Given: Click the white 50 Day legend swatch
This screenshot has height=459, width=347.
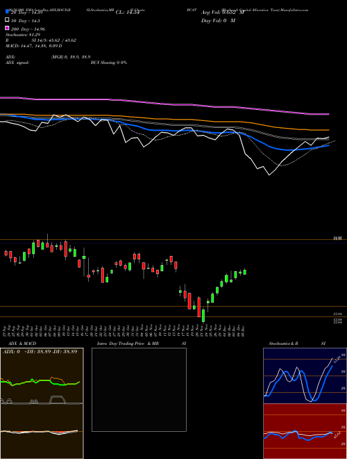Looking at the screenshot, I should (7, 19).
